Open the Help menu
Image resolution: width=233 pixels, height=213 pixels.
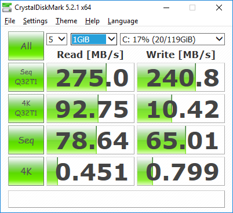coord(92,21)
